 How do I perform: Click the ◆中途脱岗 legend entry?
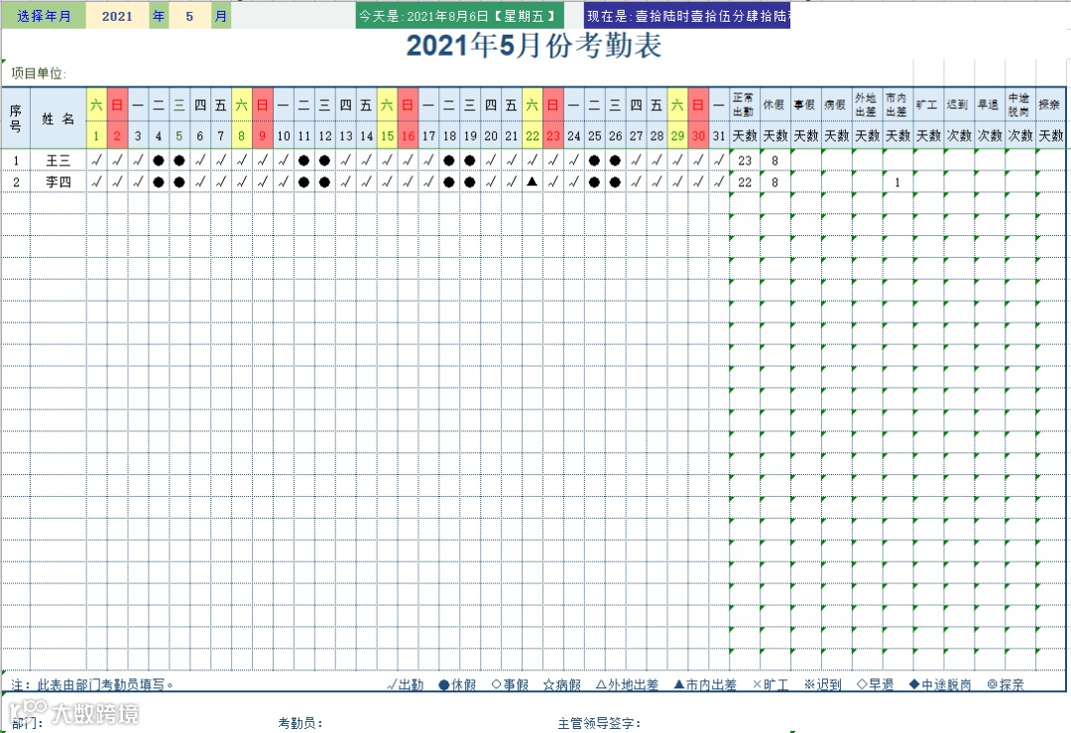[x=940, y=684]
